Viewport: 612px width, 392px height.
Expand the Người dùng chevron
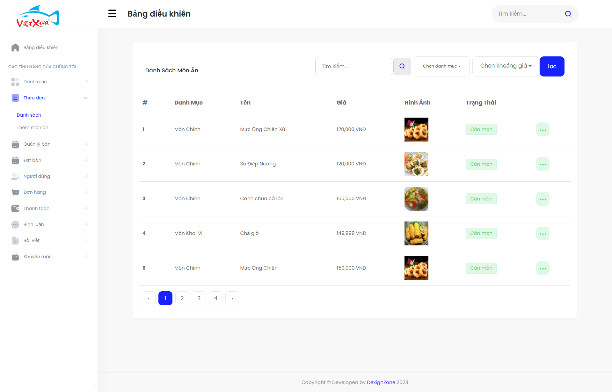click(x=86, y=176)
